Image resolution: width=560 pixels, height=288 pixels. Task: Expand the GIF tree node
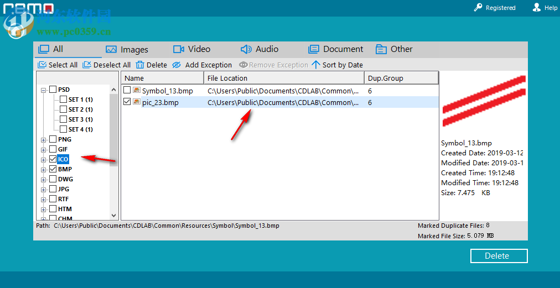(44, 150)
